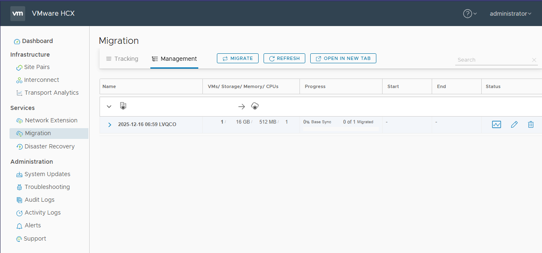Click the Disaster Recovery sidebar icon

pyautogui.click(x=19, y=147)
